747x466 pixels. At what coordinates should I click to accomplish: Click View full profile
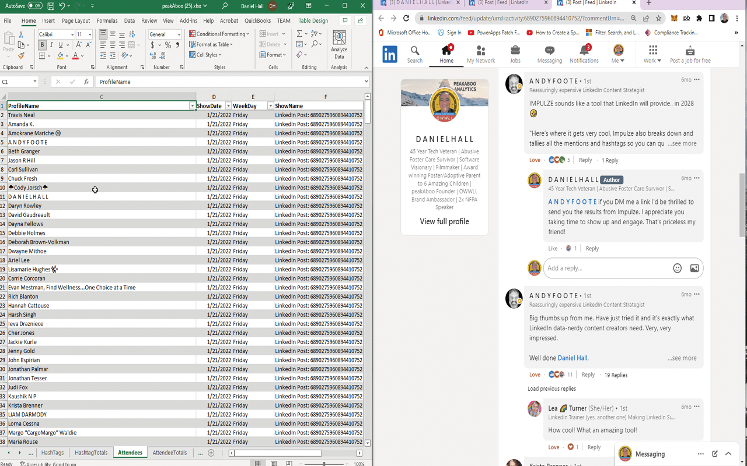tap(444, 221)
